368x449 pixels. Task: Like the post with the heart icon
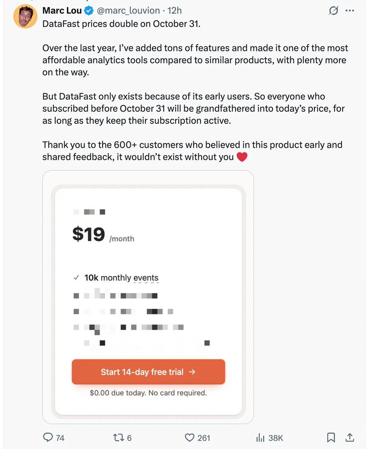190,438
